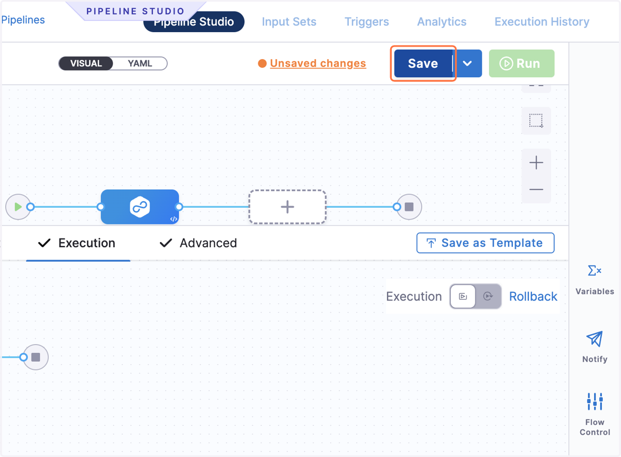Toggle the Execution/Rollback switch
This screenshot has height=457, width=621.
click(x=476, y=296)
